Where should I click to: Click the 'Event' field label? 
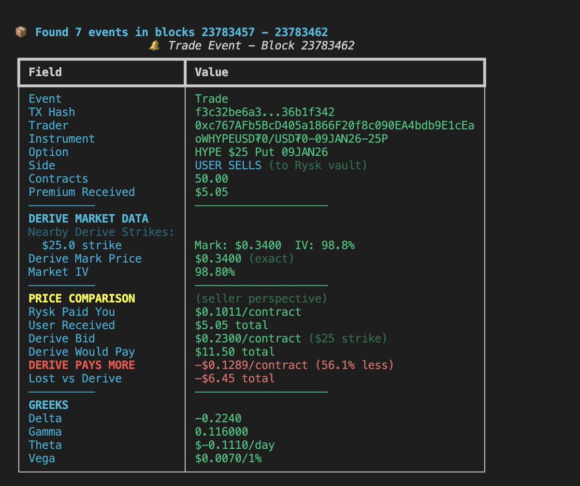pos(45,99)
